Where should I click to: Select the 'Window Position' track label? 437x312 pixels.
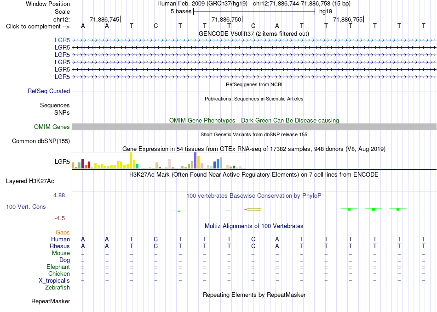pos(48,4)
